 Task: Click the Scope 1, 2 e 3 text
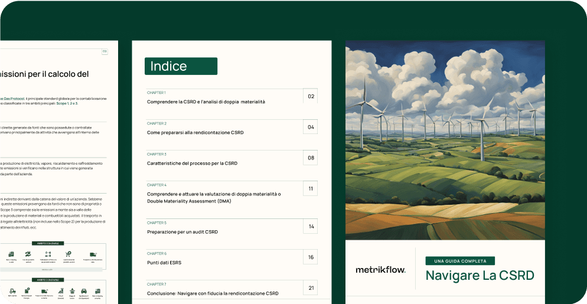[67, 103]
